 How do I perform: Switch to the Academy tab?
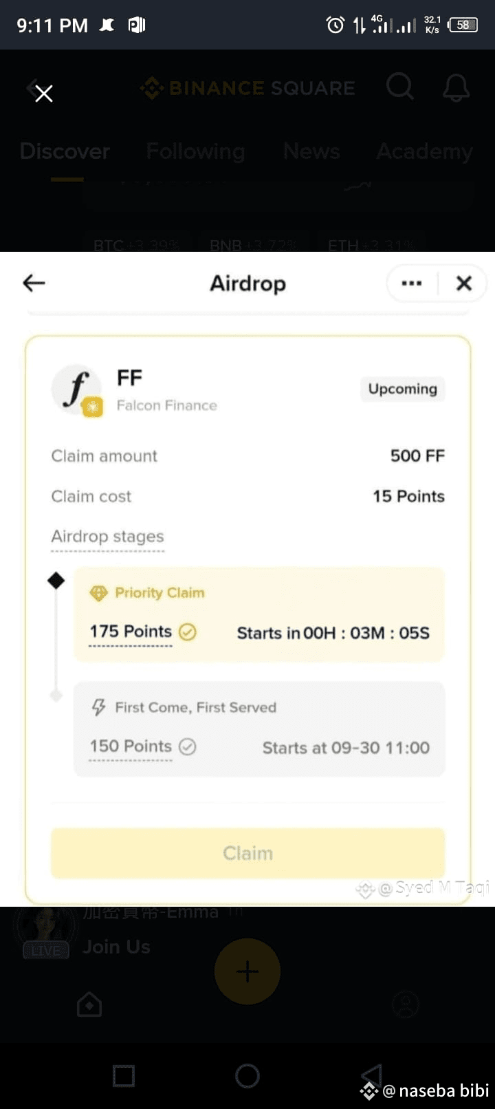pos(424,151)
